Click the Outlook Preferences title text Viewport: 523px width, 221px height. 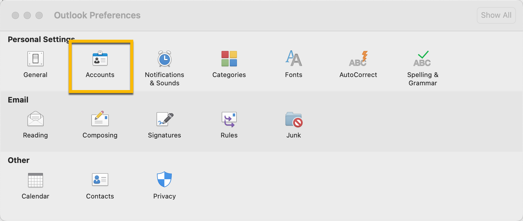point(97,15)
